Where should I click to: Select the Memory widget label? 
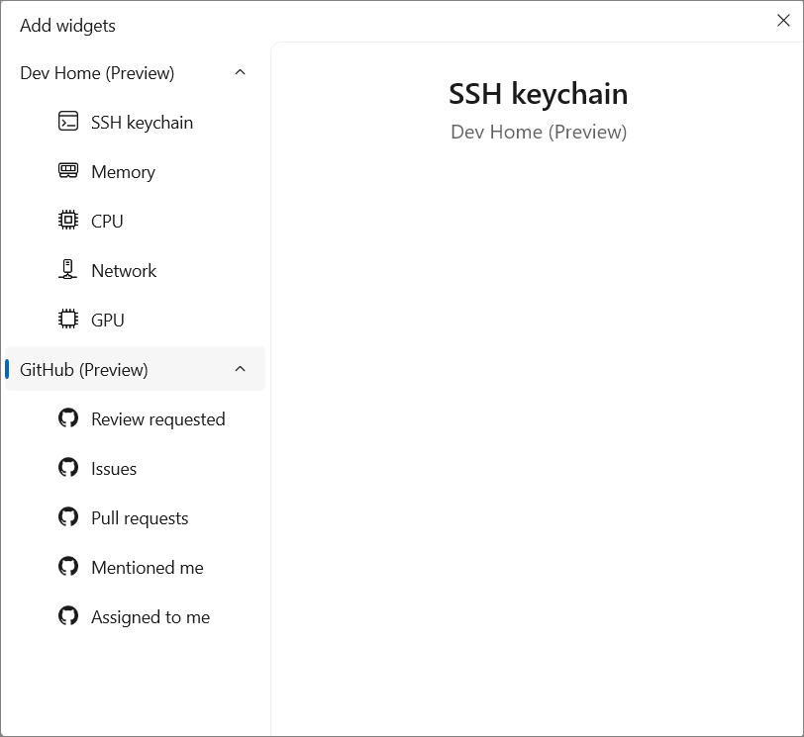click(x=123, y=172)
